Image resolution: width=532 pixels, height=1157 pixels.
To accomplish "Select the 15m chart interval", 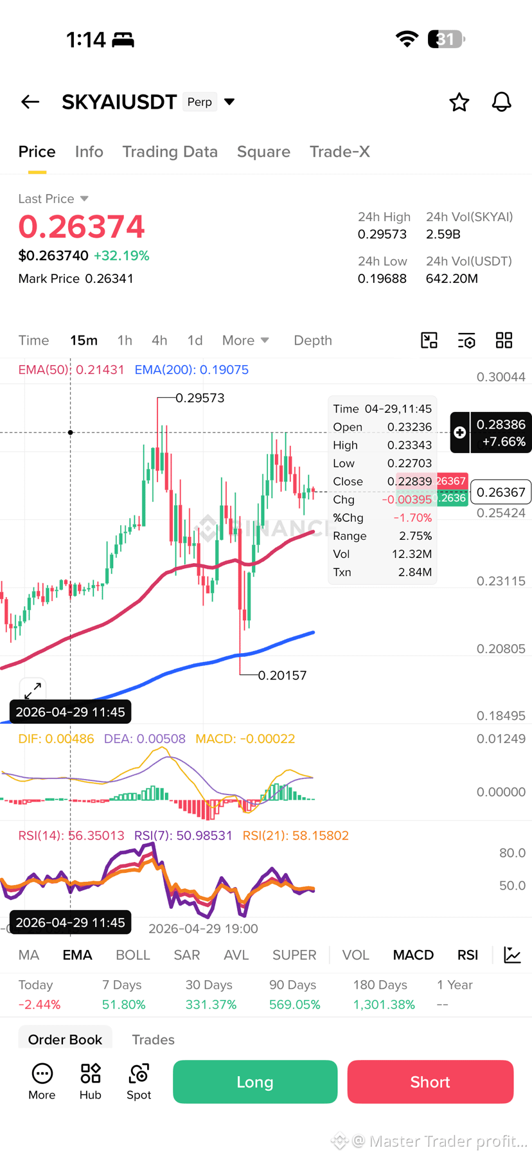I will pyautogui.click(x=84, y=340).
